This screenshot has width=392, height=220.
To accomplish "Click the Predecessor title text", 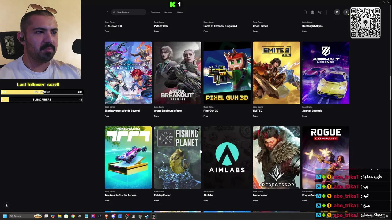I will pos(260,195).
